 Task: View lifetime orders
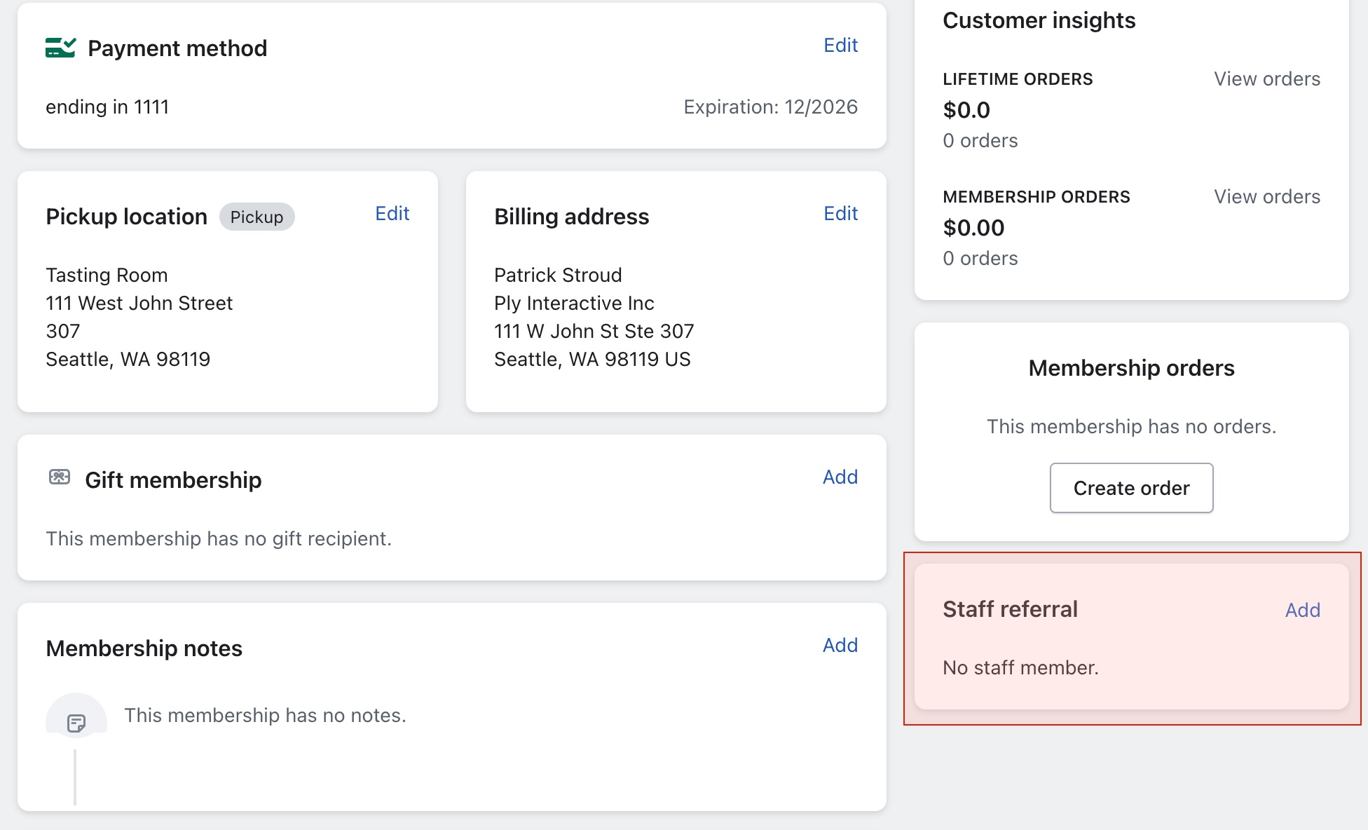point(1266,79)
